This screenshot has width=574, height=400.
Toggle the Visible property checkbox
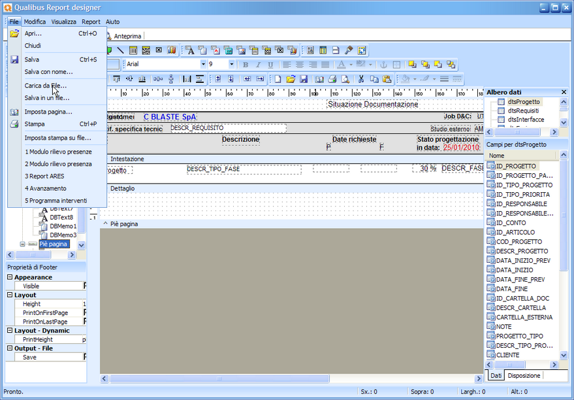pos(84,286)
